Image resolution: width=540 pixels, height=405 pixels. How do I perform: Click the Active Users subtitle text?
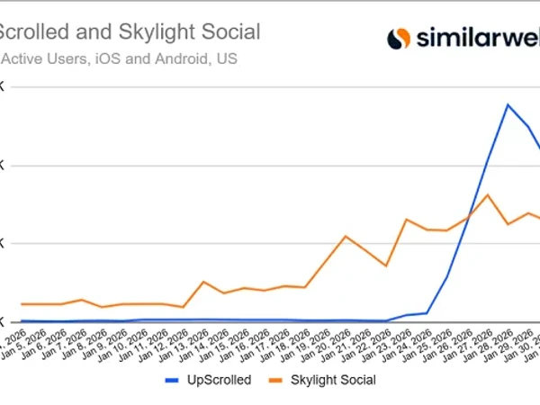pos(119,60)
